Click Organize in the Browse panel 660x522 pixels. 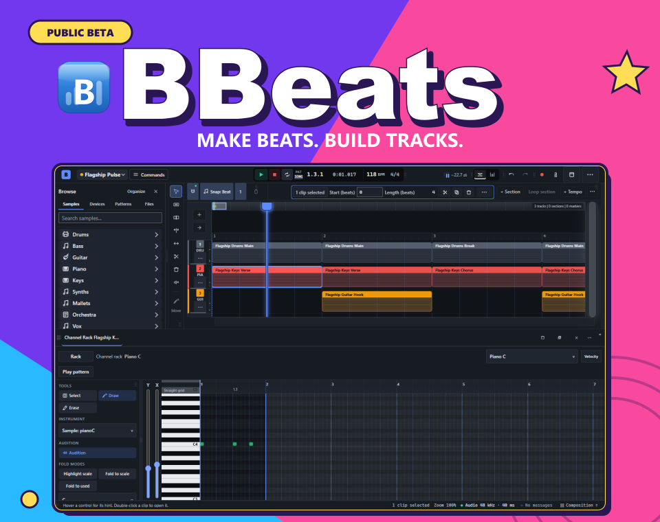[x=136, y=192]
